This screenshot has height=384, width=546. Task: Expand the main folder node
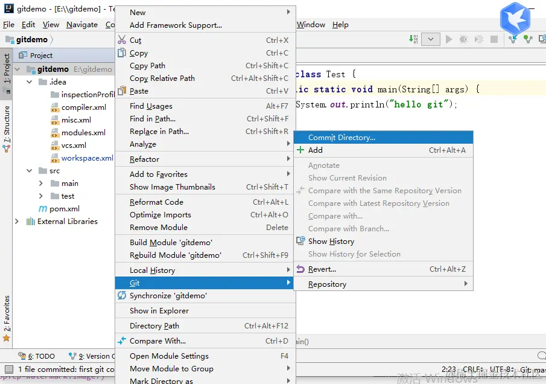click(x=41, y=184)
